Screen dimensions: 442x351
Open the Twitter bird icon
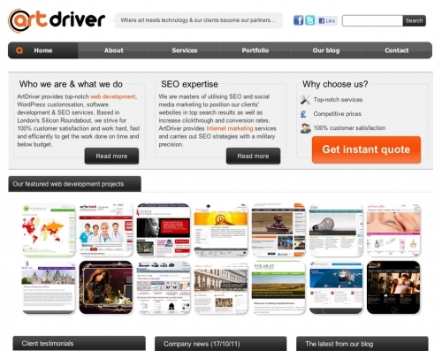click(310, 20)
